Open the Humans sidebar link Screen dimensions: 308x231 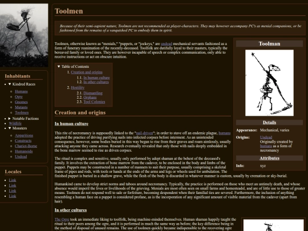21,91
